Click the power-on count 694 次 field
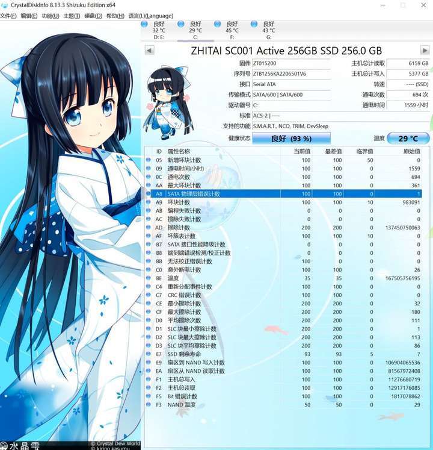Screen dimensions: 433x450 408,95
